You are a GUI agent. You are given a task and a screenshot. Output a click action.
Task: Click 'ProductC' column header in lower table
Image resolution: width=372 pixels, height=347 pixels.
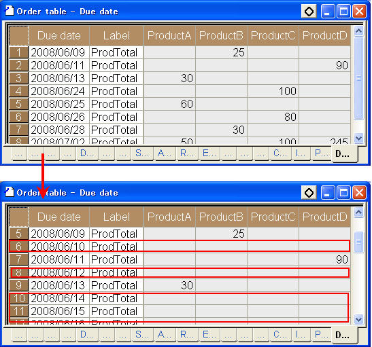pos(273,217)
